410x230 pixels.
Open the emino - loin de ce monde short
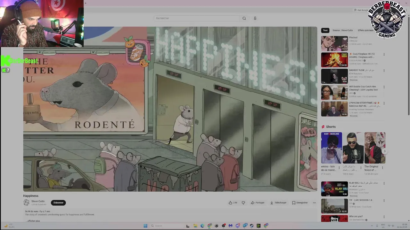[332, 148]
